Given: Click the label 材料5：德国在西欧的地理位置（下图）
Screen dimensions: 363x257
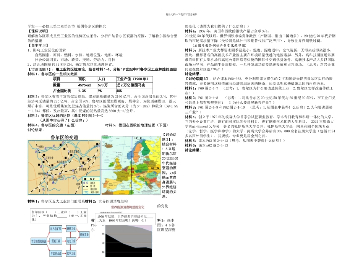Looking at the screenshot, I should tap(136, 125).
